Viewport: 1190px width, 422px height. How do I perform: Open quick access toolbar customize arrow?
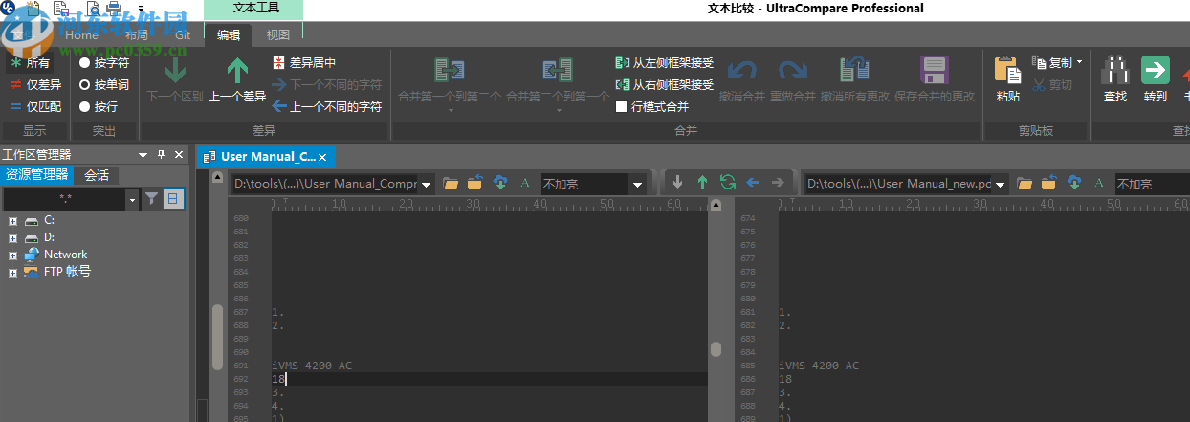141,9
